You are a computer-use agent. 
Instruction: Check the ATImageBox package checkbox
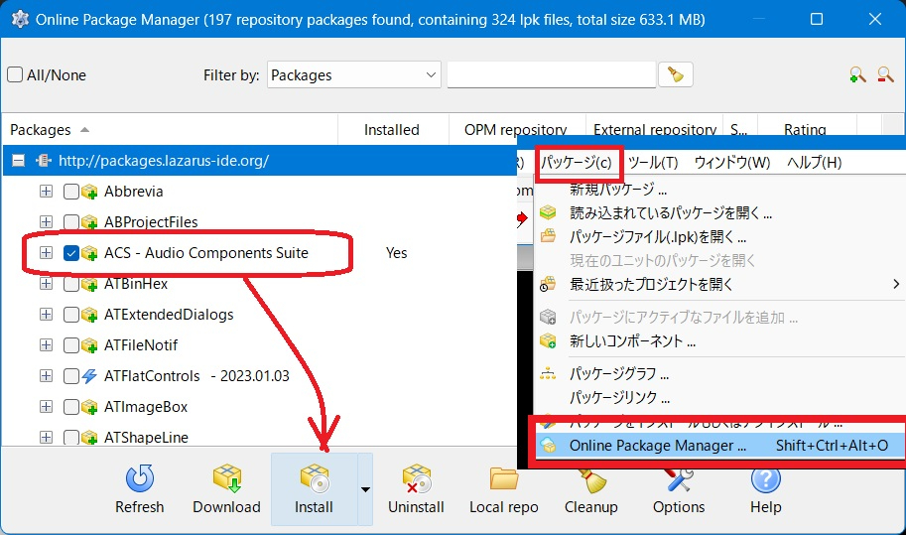coord(71,407)
